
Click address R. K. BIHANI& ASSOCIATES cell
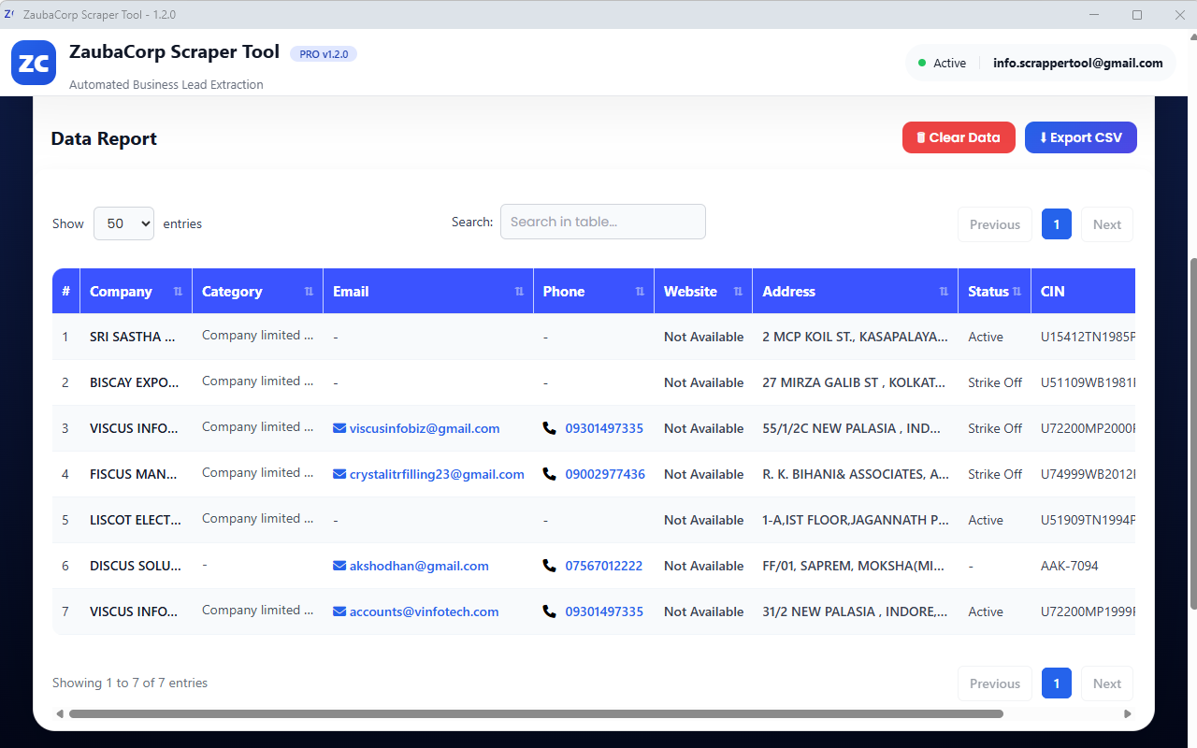point(856,474)
